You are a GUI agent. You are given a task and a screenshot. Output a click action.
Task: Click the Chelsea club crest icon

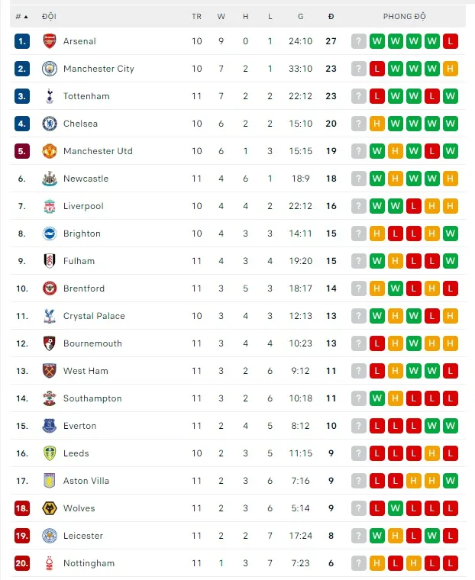tap(50, 124)
